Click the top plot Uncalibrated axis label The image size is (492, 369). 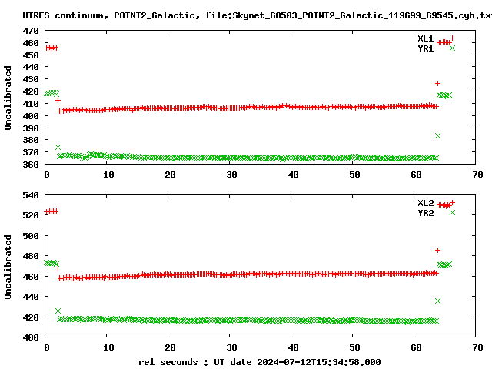point(8,98)
